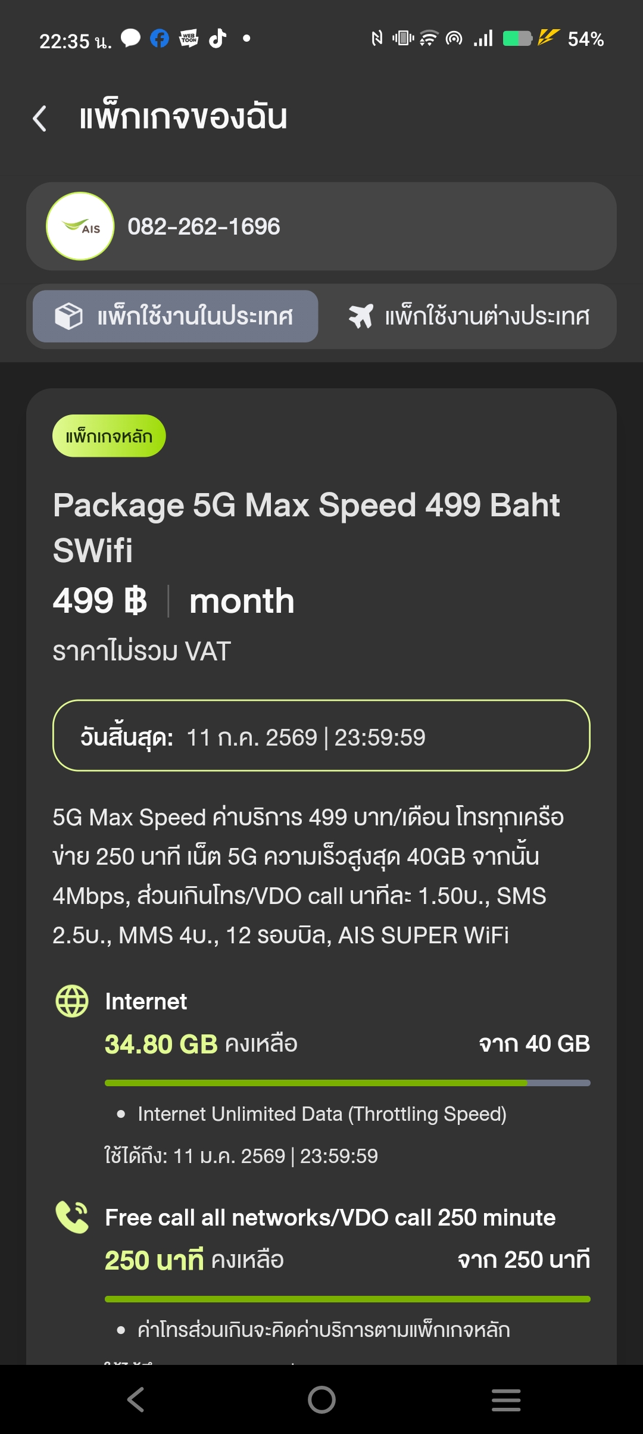Open the Android recent apps menu button
Viewport: 643px width, 1434px height.
click(506, 1399)
